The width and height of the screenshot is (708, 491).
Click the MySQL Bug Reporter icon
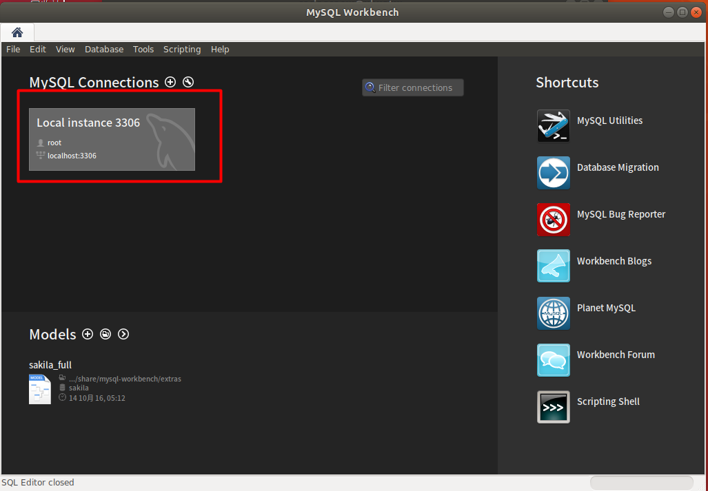(x=553, y=220)
